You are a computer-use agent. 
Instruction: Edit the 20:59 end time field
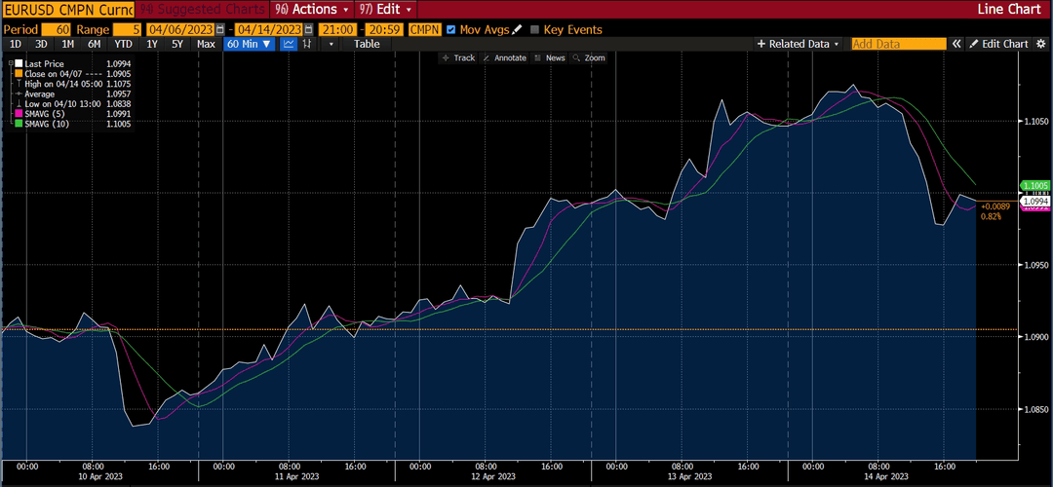tap(384, 29)
